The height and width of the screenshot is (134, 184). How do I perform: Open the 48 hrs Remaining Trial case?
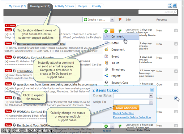[41, 44]
